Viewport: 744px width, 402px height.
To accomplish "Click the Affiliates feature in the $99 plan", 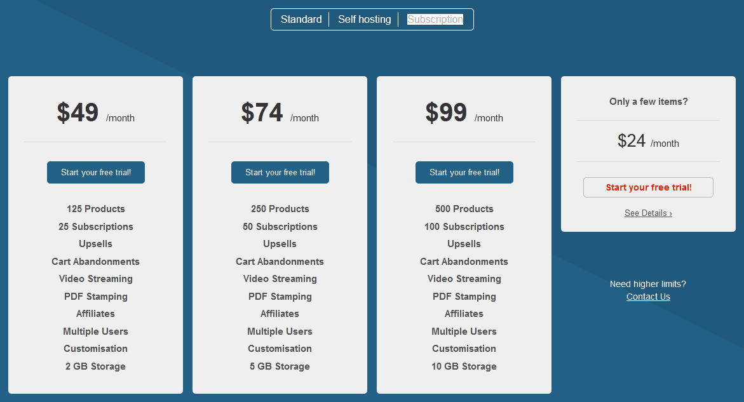I will (x=464, y=314).
